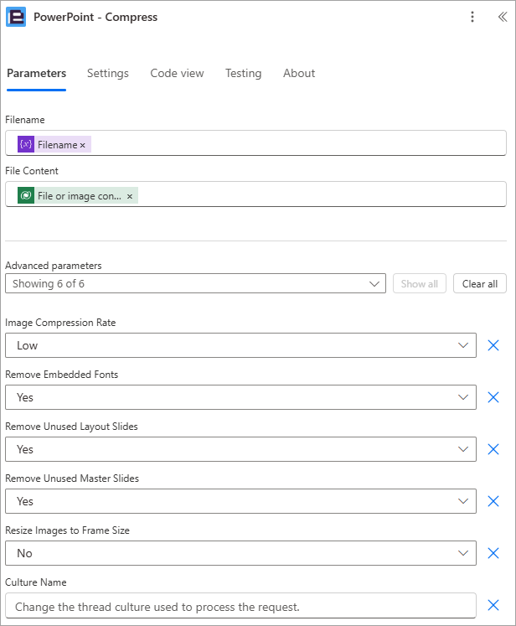Open the About tab

[x=299, y=74]
